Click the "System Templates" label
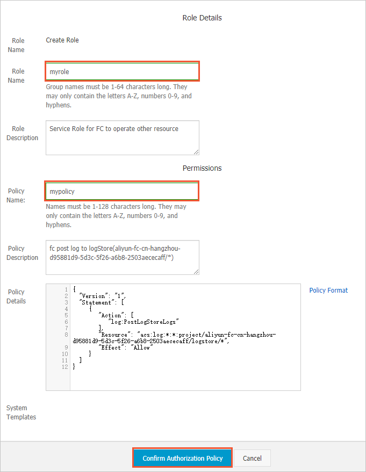 point(21,412)
